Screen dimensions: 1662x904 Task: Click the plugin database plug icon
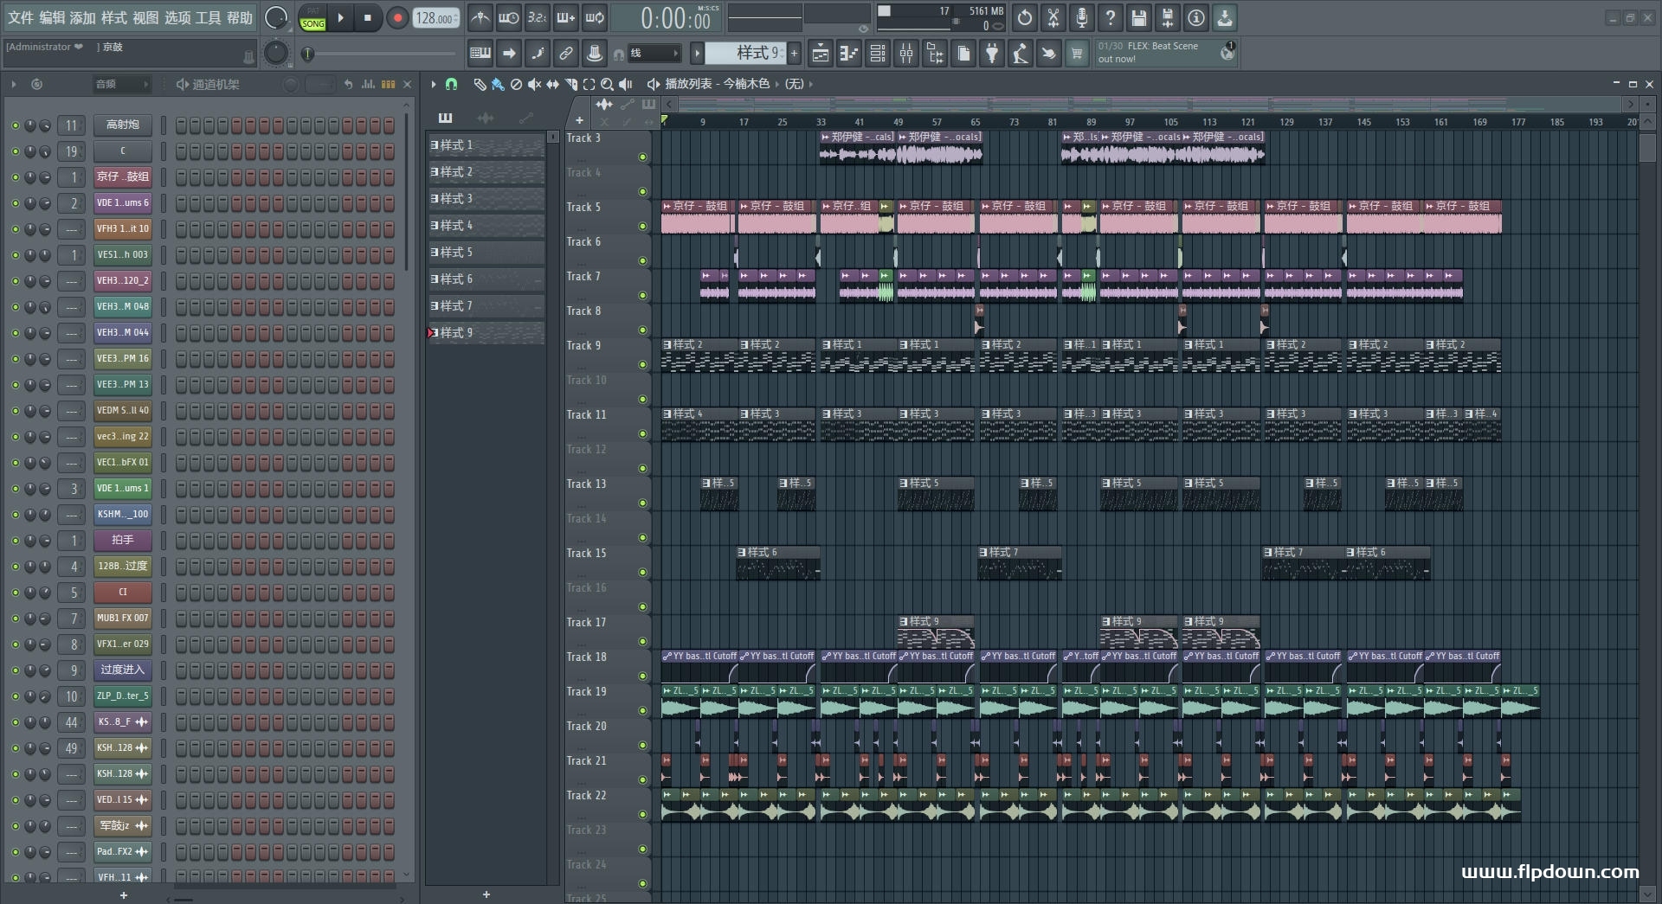(x=992, y=54)
